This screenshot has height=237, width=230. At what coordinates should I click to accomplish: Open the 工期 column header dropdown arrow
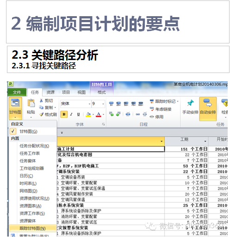205,141
